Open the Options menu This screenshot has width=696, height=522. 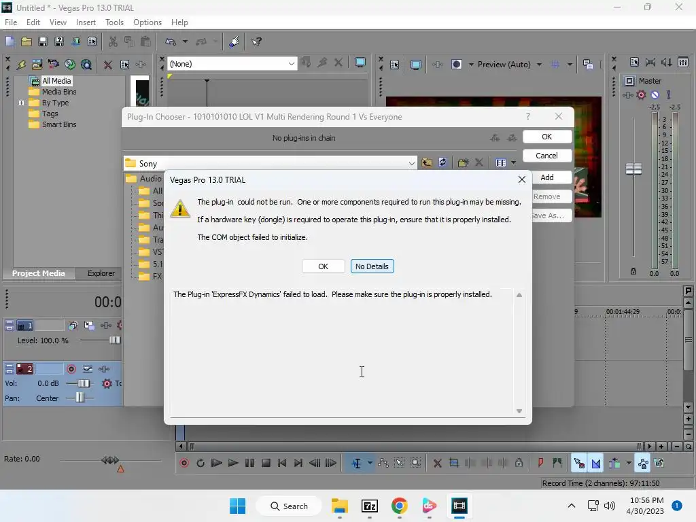click(x=147, y=22)
